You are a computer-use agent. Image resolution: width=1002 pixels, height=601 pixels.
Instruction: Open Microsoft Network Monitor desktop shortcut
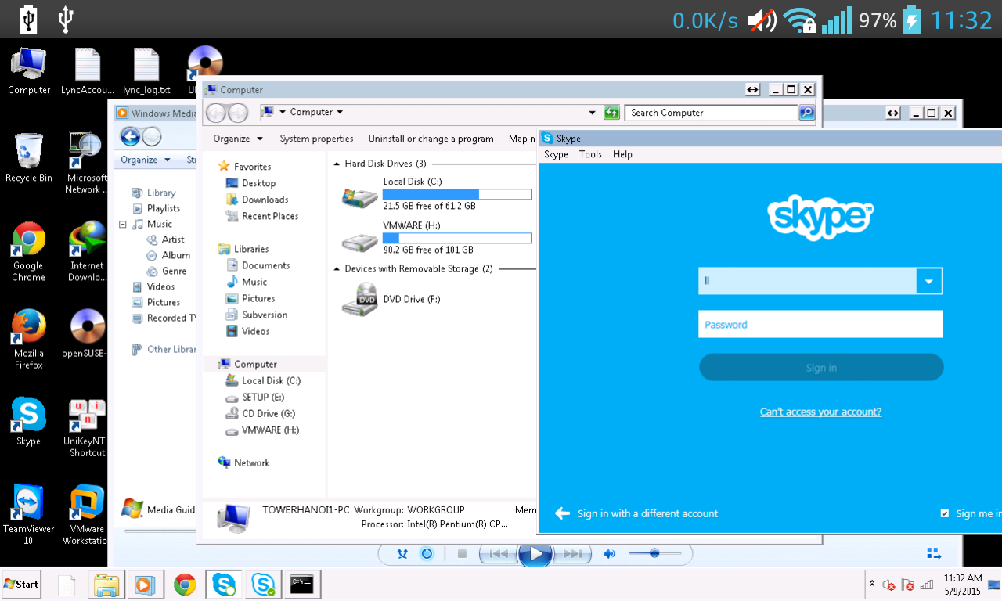coord(87,164)
